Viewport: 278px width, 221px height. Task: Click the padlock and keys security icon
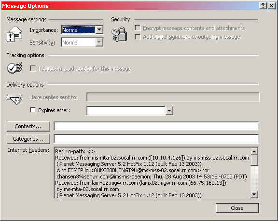coord(120,34)
